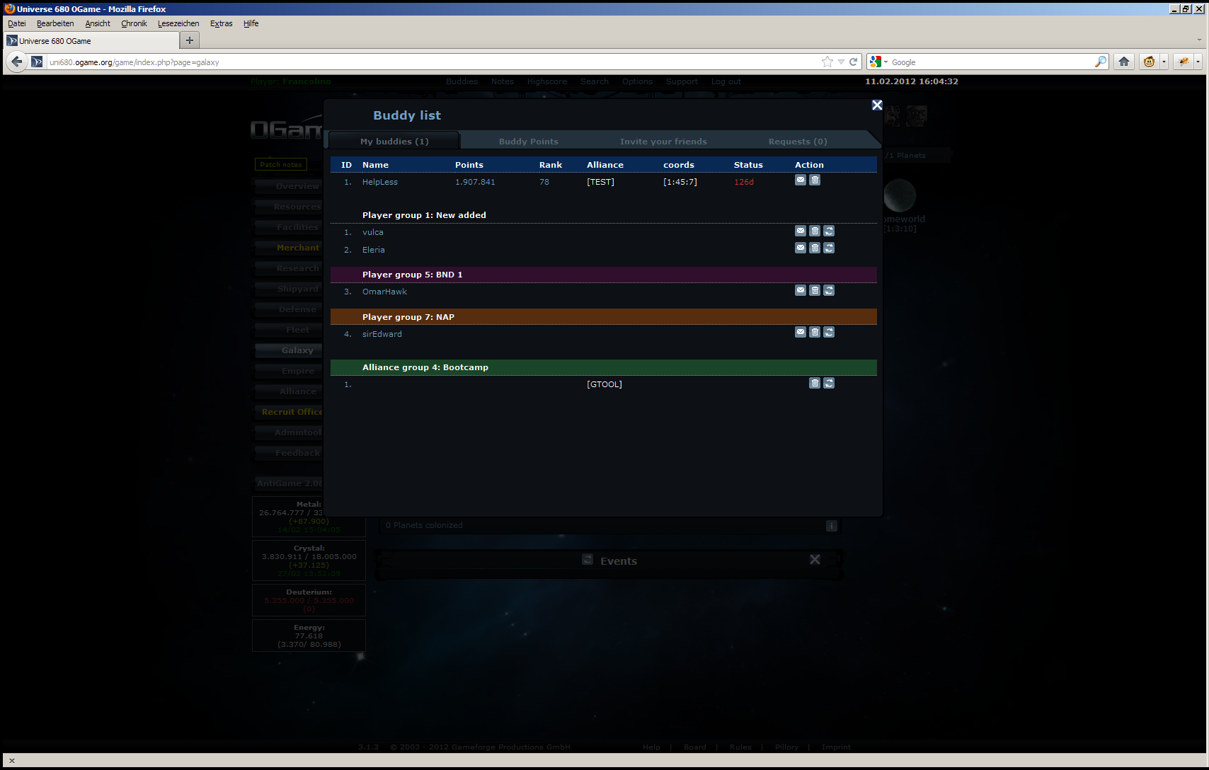Delete sirEdward from NAP group

815,332
